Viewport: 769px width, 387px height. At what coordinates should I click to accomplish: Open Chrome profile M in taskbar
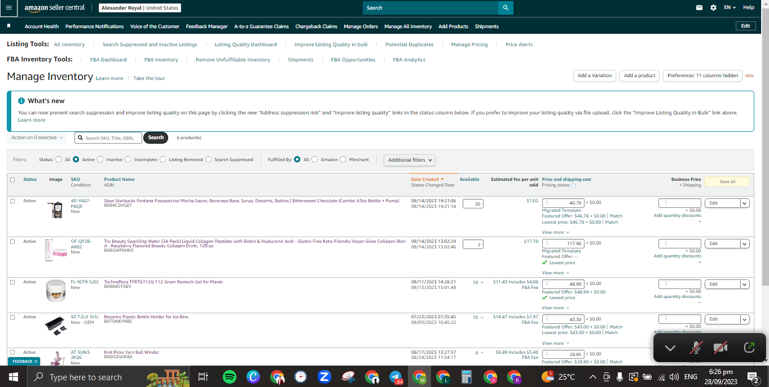click(x=419, y=377)
